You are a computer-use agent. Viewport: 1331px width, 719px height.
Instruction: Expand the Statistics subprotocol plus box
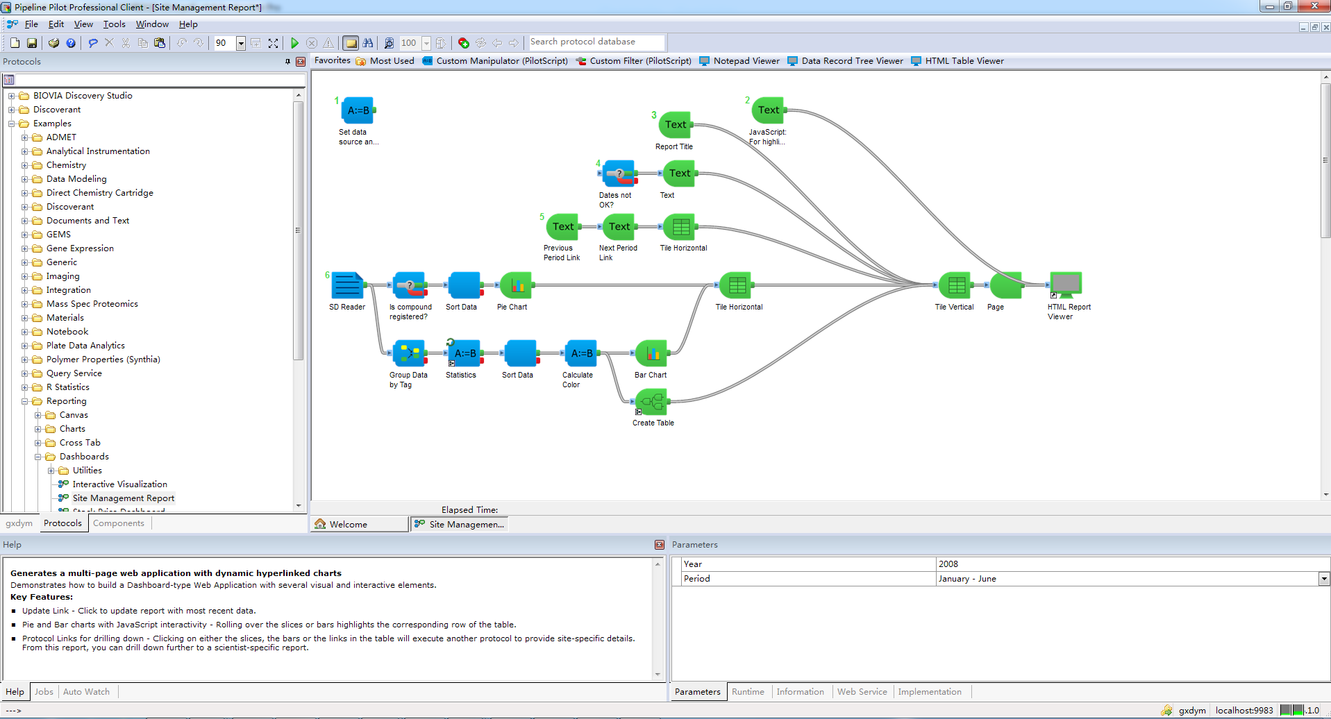(x=451, y=364)
